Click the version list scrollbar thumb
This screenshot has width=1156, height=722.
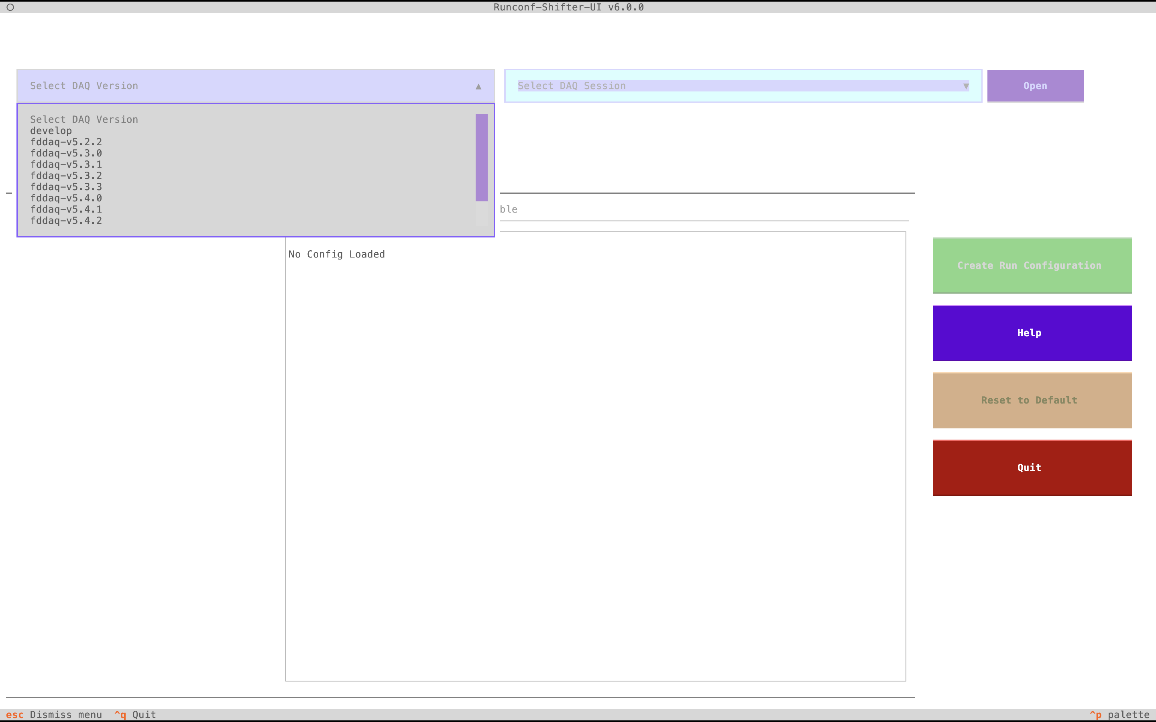pos(482,158)
